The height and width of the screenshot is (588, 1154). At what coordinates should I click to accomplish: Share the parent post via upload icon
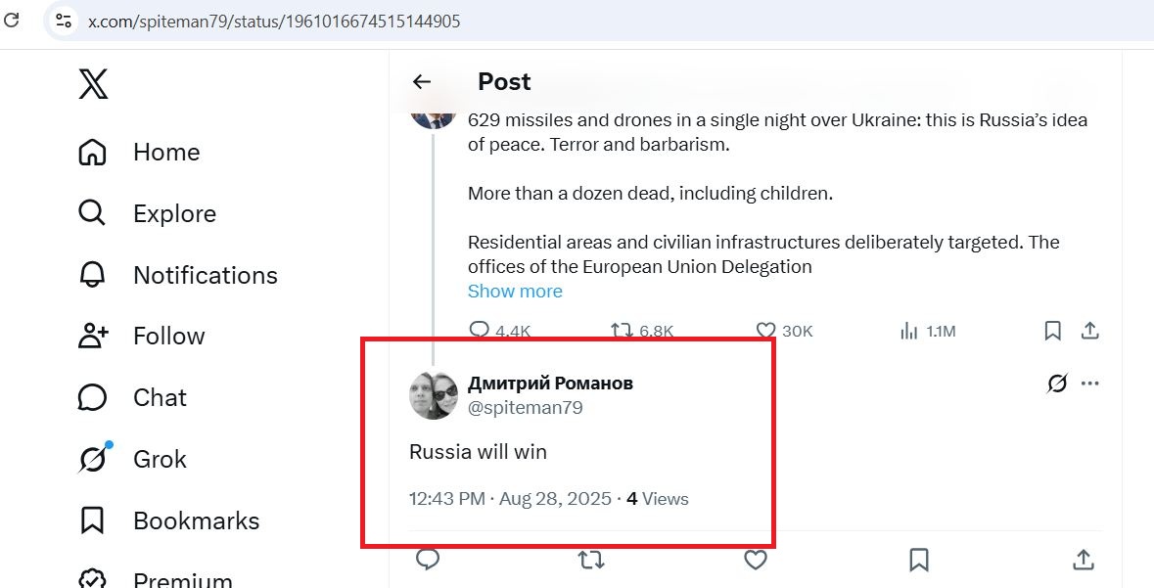(x=1090, y=331)
